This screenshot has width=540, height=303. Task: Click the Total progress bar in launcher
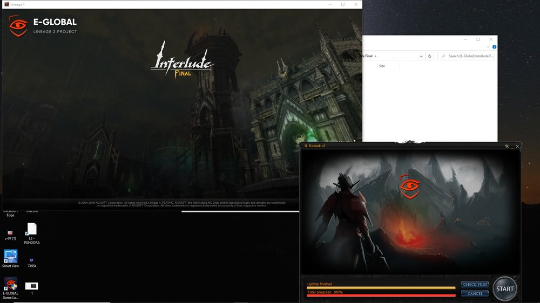tap(381, 295)
